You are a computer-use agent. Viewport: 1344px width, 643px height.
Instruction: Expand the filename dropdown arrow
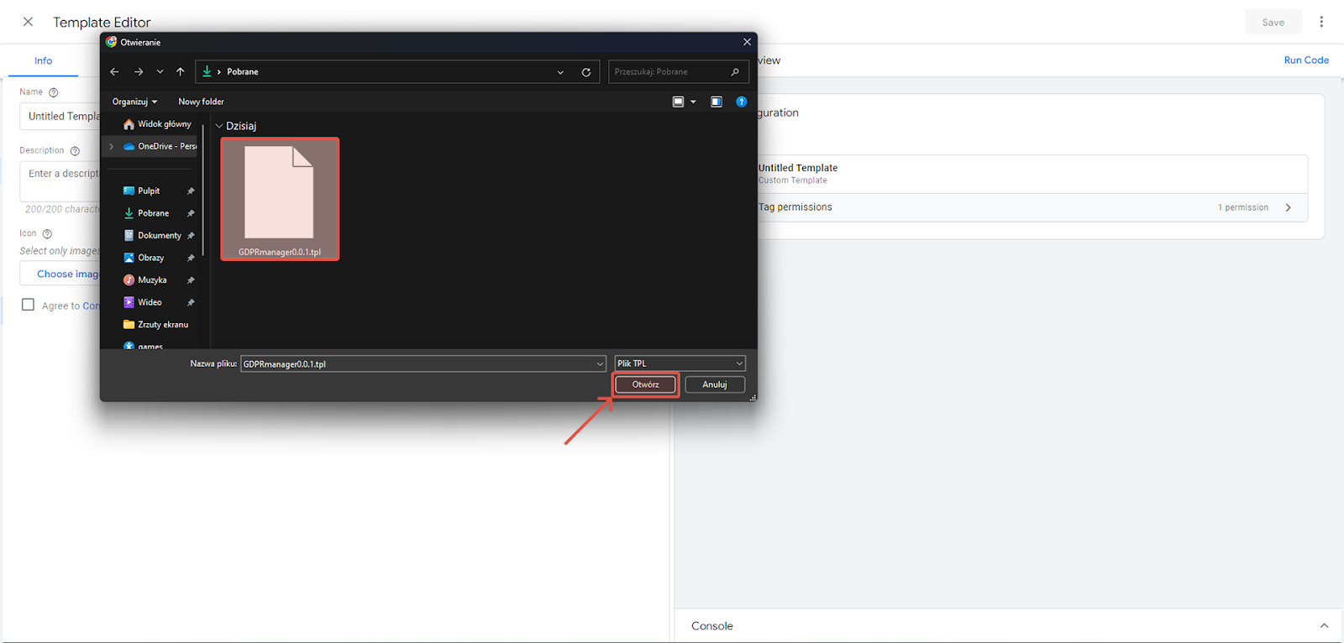coord(600,363)
